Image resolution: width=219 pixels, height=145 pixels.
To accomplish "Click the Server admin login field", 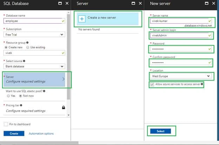I will tap(181, 36).
